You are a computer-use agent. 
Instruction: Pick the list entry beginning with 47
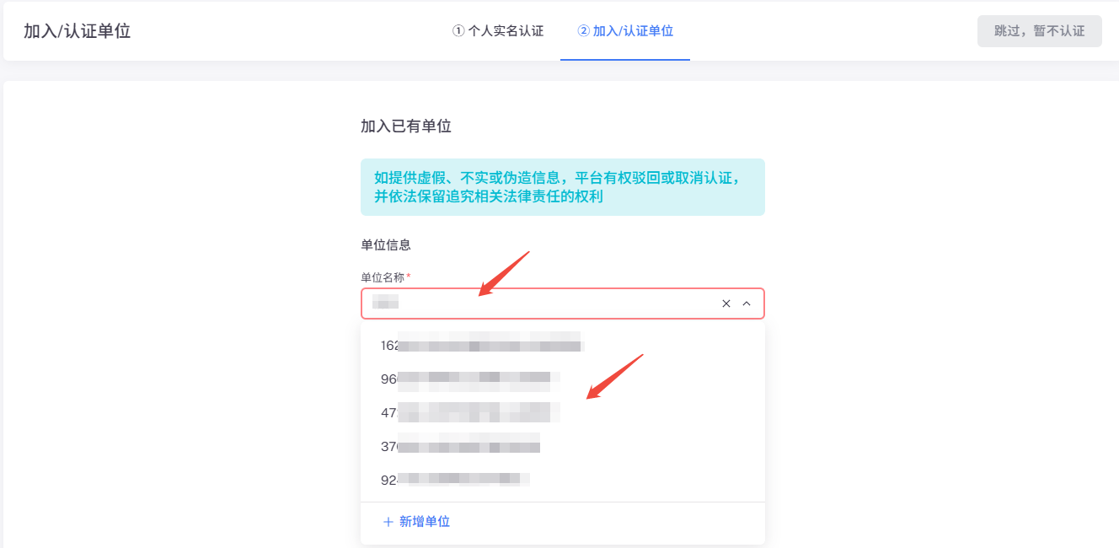(563, 412)
